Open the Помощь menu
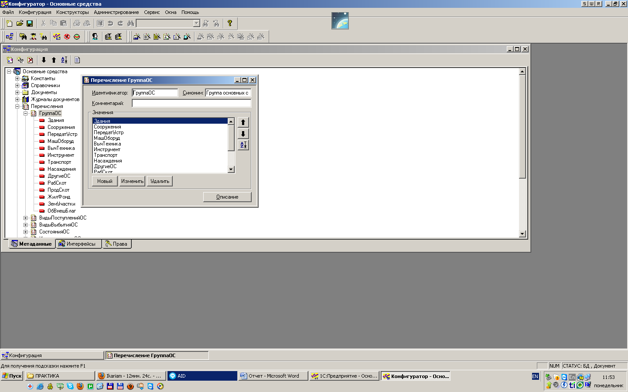628x392 pixels. [x=190, y=12]
